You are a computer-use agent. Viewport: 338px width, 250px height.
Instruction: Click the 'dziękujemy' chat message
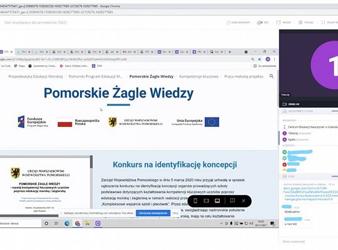click(x=292, y=212)
